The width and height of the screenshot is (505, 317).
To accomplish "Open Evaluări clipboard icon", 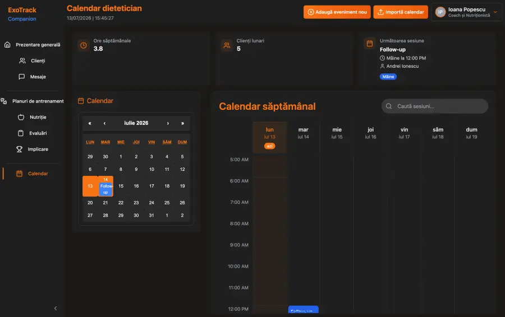I will 21,133.
